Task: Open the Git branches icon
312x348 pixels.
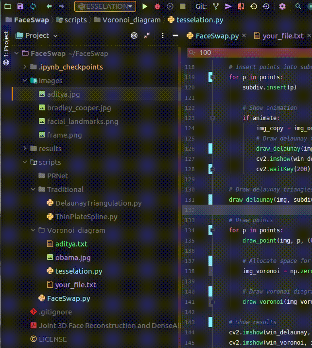Action: click(216, 6)
